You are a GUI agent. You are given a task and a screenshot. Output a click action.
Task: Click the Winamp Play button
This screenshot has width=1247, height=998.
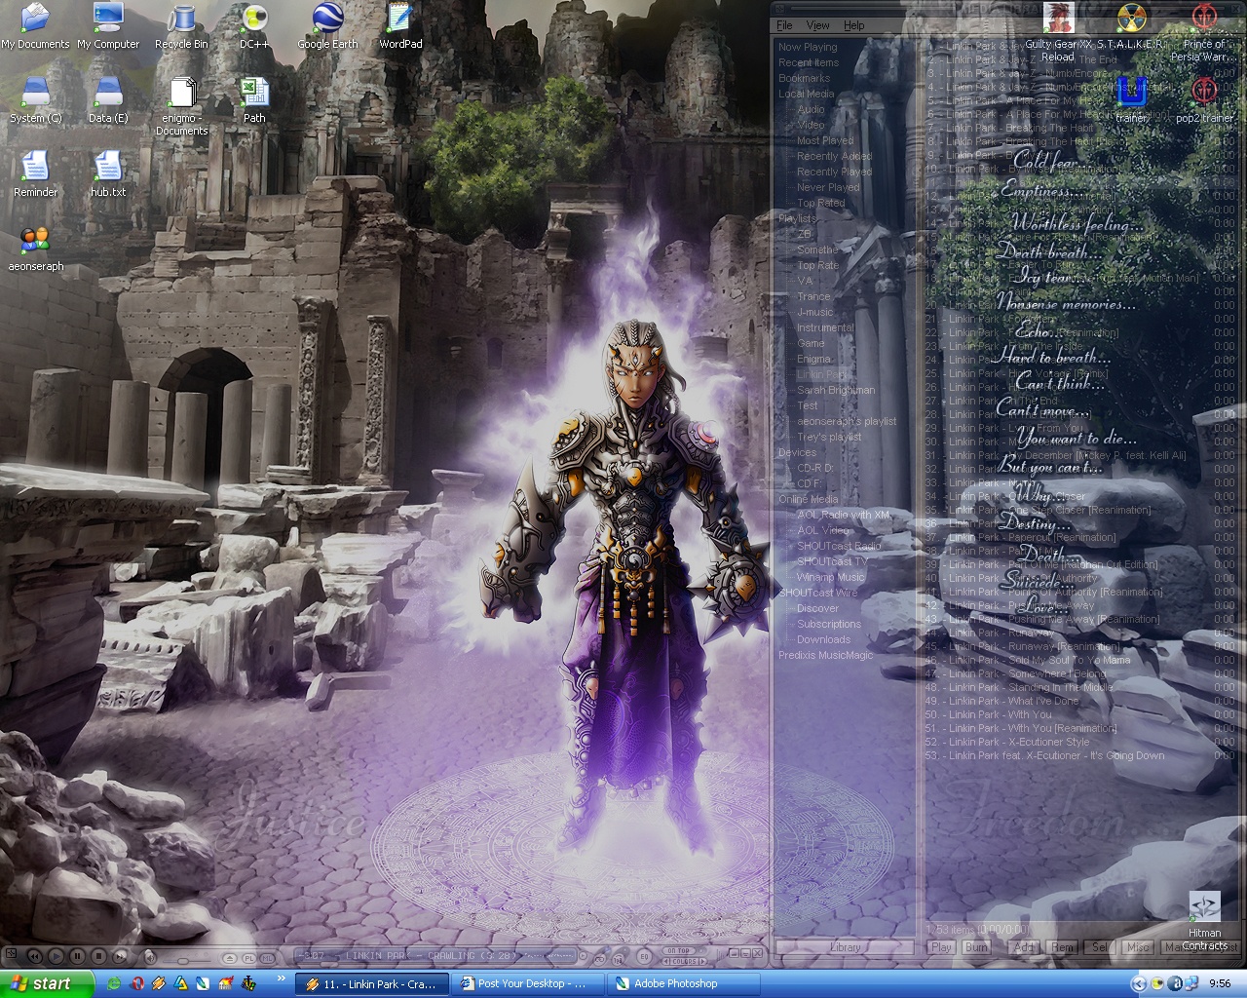coord(56,957)
